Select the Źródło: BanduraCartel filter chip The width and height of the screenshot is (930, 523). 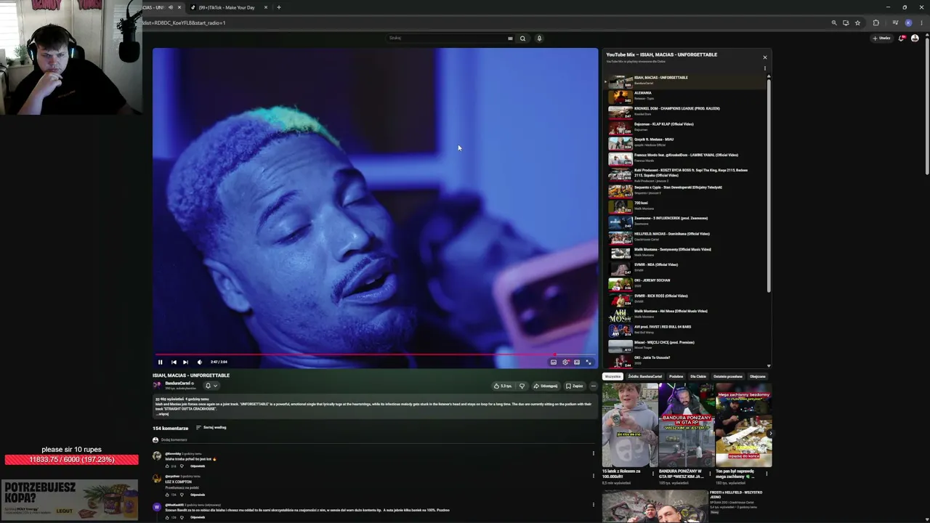tap(645, 376)
